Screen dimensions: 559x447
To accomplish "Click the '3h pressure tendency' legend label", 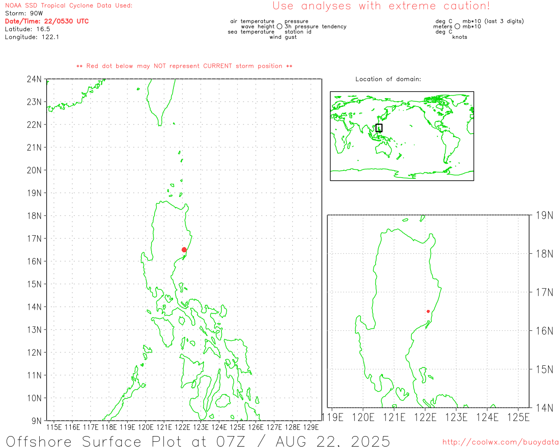I will point(315,27).
